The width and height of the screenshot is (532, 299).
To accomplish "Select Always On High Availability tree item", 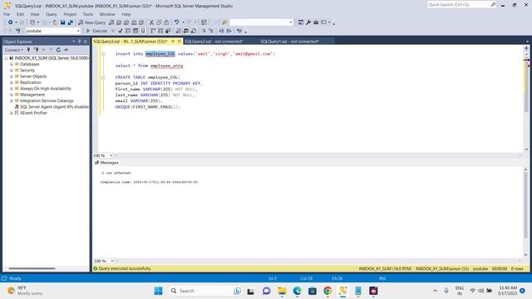I will point(46,89).
